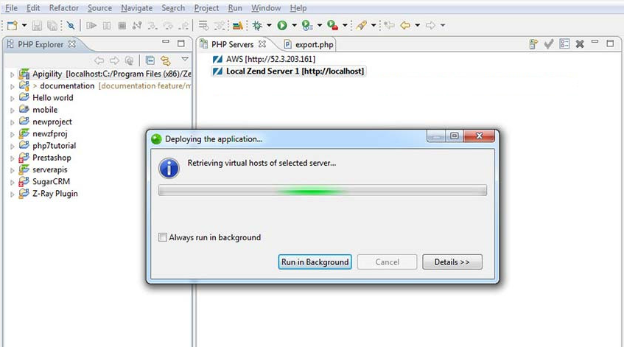This screenshot has width=624, height=347.
Task: Open the Run button dropdown arrow
Action: [x=294, y=26]
